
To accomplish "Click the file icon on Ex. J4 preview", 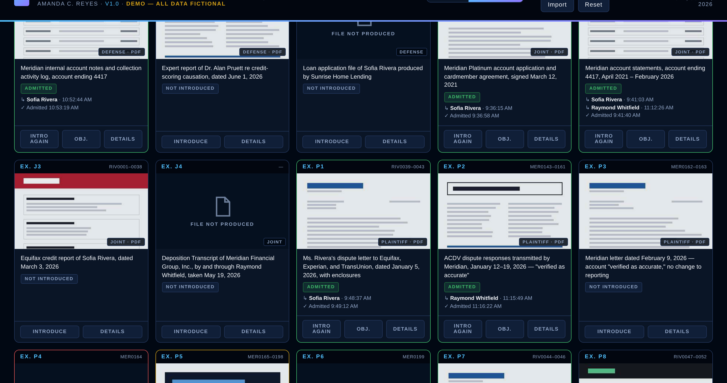I will (x=223, y=206).
